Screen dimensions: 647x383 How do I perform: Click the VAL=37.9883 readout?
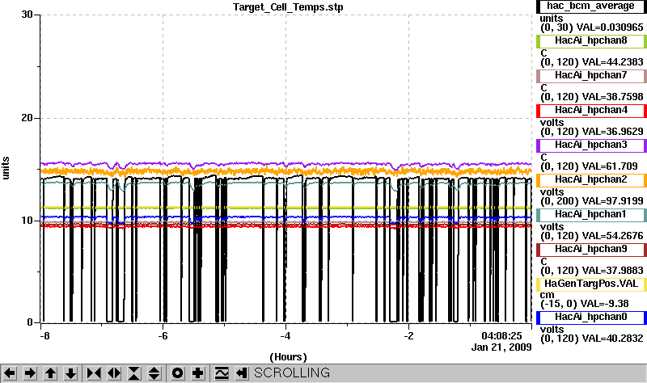(x=612, y=271)
